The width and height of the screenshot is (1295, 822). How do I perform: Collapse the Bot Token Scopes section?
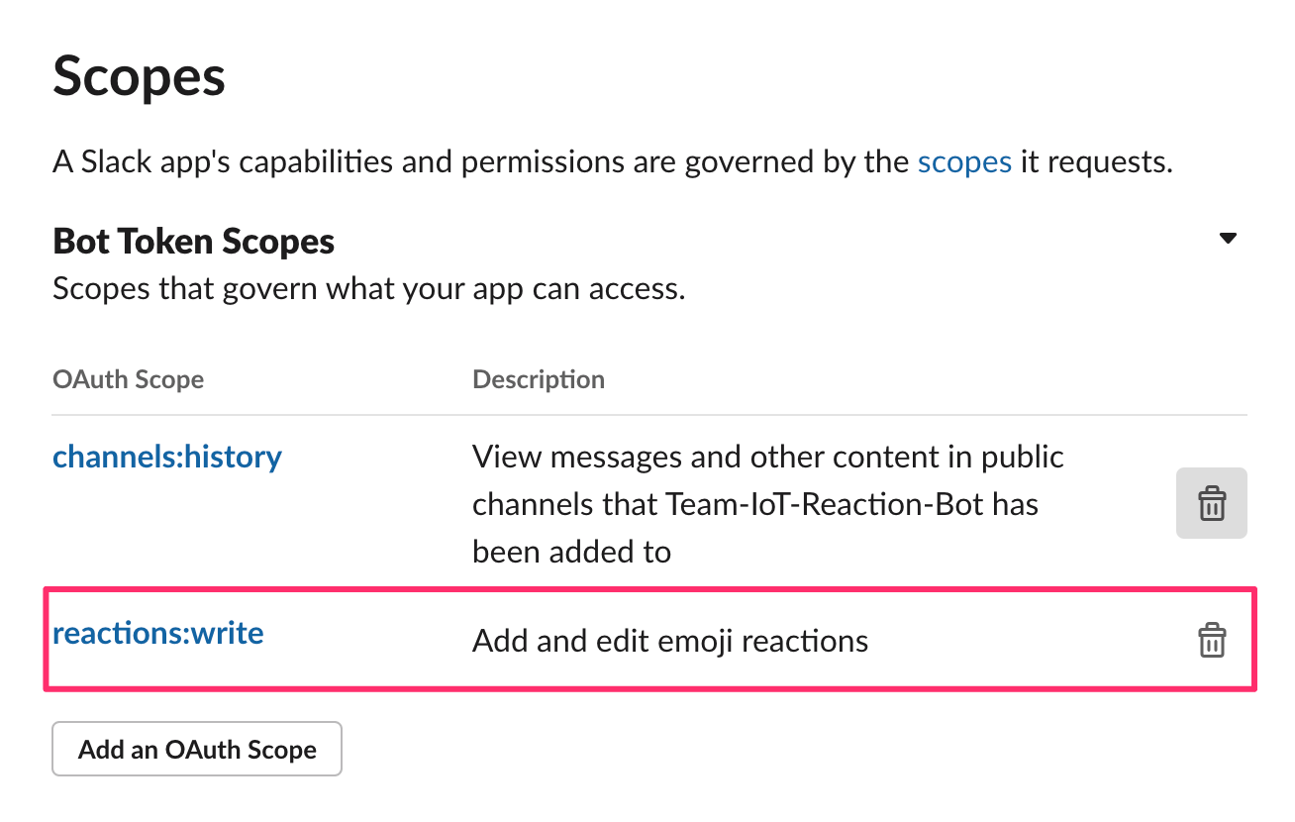[1228, 239]
